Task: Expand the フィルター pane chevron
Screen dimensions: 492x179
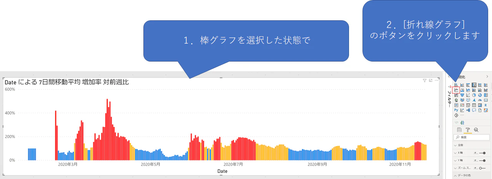Action: click(449, 77)
